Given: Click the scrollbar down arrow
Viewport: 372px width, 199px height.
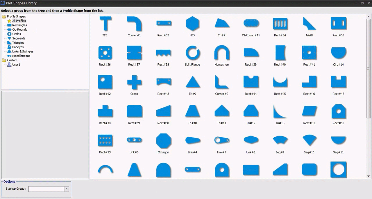Looking at the screenshot, I should pyautogui.click(x=369, y=176).
